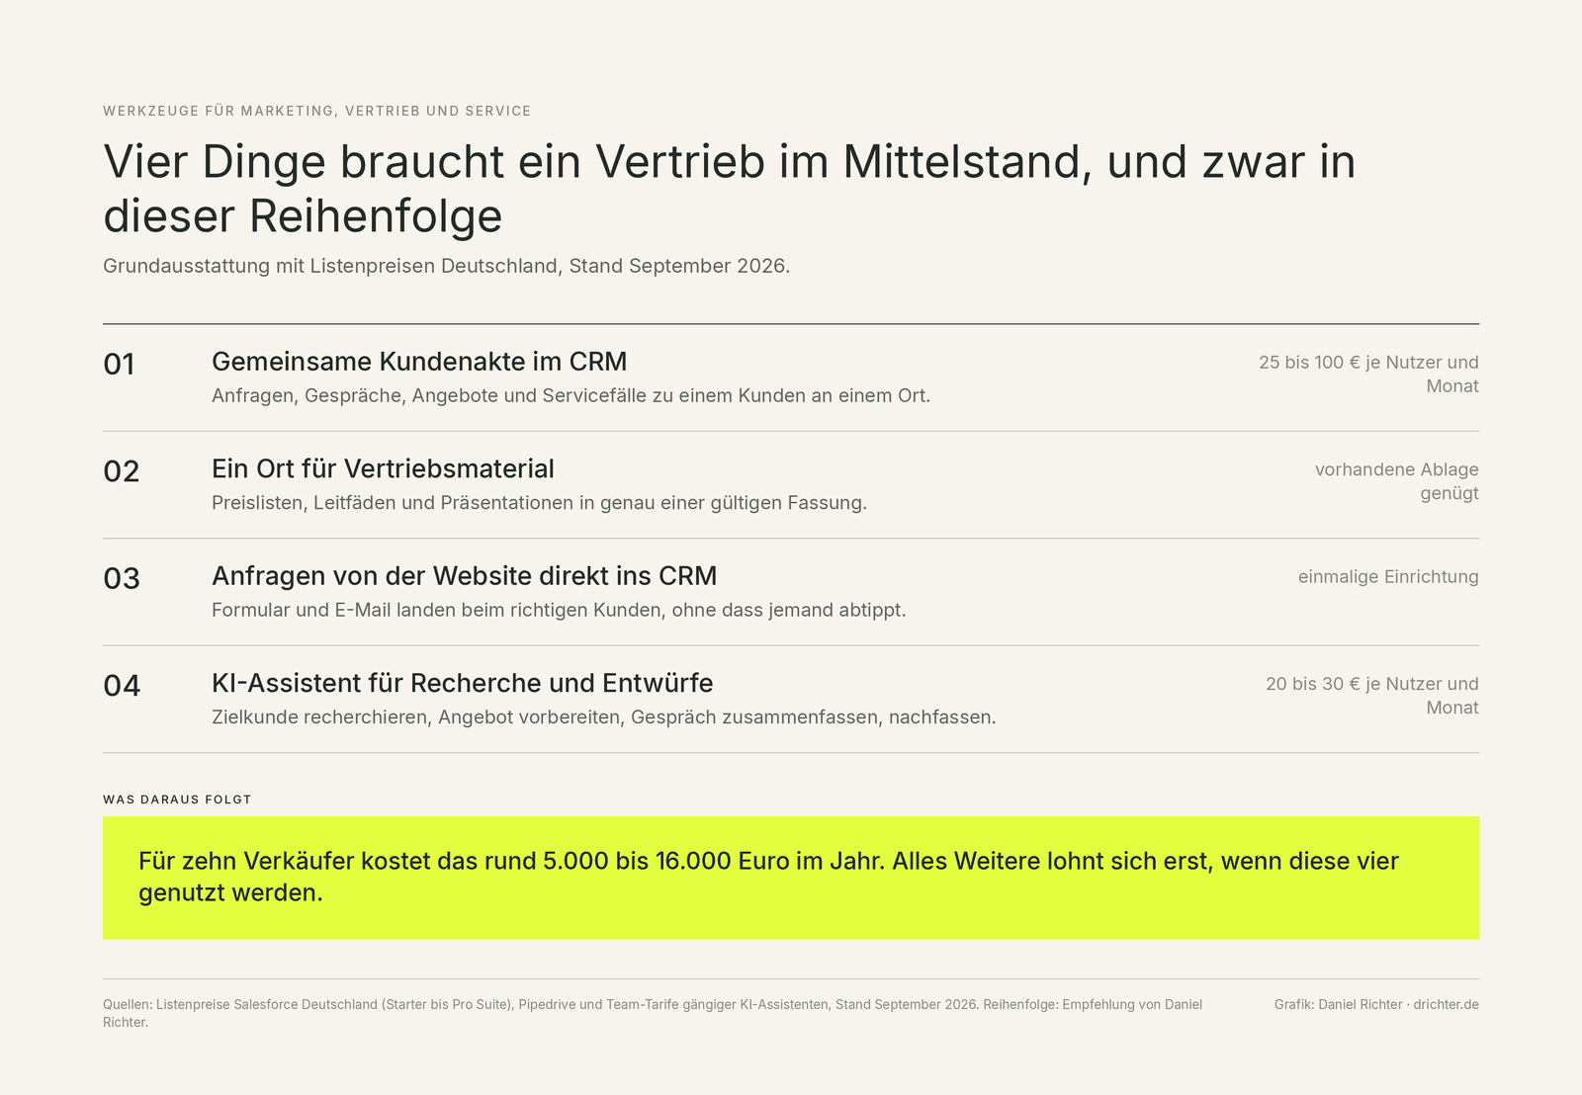Click the kicker 'Werkzeuge für Marketing, Vertrieb und Service'
Screen dimensions: 1582x1095
point(317,111)
